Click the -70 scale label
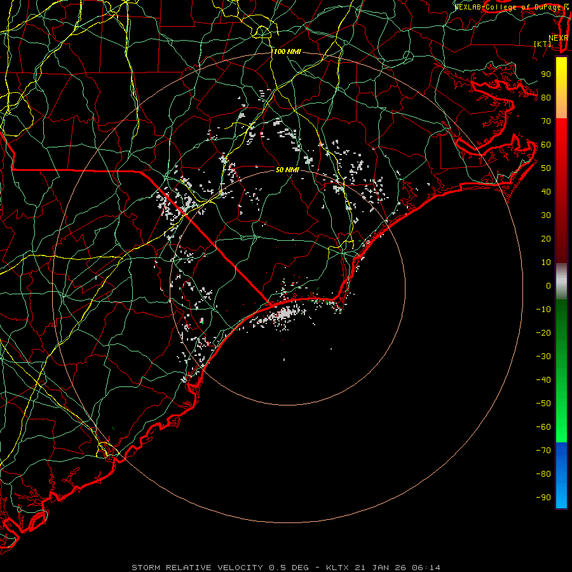Viewport: 572px width, 572px height. pos(543,451)
